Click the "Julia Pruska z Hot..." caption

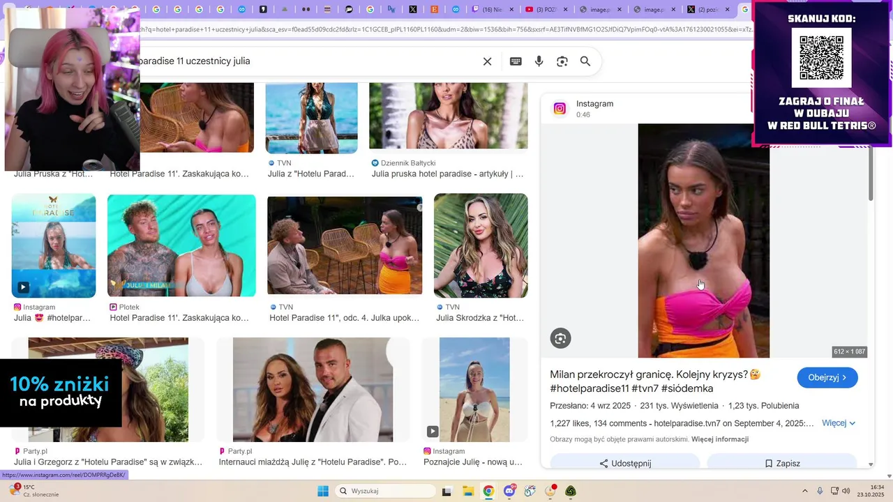pos(52,174)
